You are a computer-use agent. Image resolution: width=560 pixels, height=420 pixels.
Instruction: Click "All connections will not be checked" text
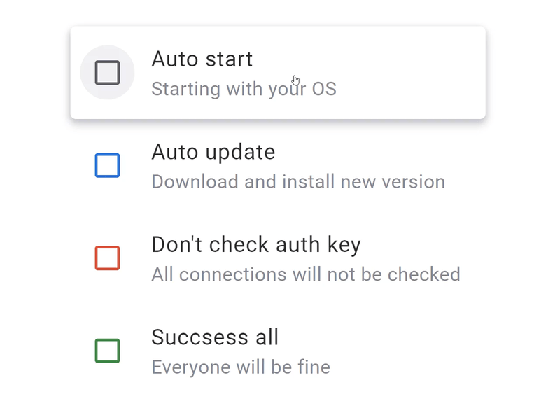pos(306,274)
